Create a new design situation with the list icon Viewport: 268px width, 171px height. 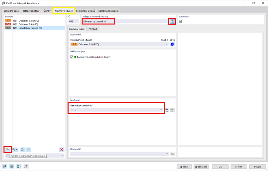(x=7, y=149)
